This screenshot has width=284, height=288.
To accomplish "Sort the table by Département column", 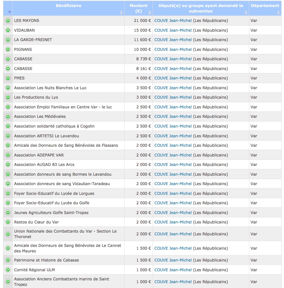I will point(265,8).
